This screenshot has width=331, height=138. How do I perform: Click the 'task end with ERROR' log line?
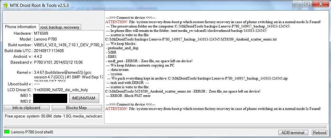tap(127, 82)
